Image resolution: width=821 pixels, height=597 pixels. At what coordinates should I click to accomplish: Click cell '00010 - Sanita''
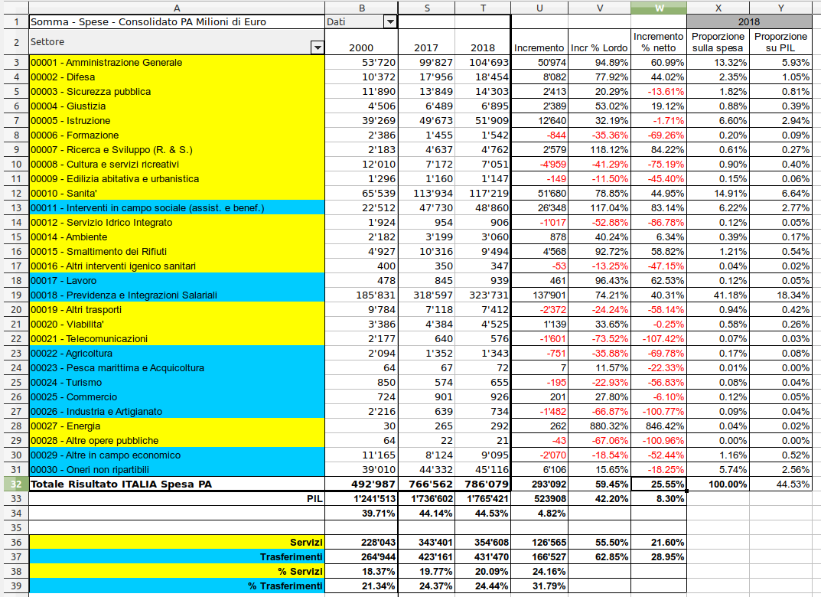(177, 193)
